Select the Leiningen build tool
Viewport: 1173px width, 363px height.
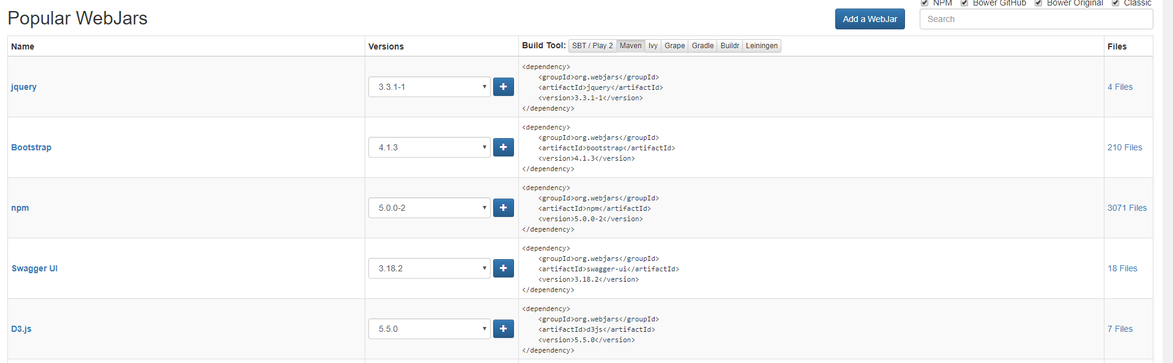coord(762,46)
